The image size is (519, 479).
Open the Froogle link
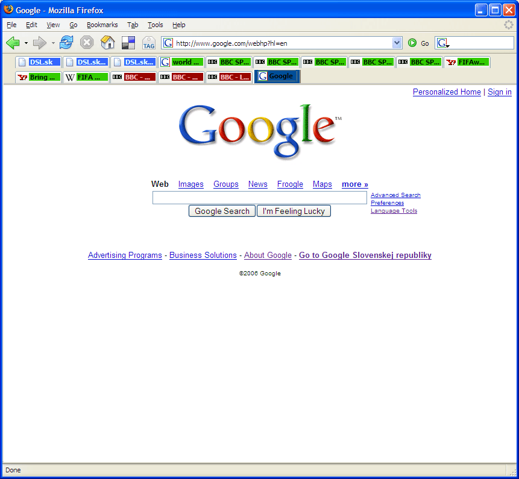(x=290, y=184)
